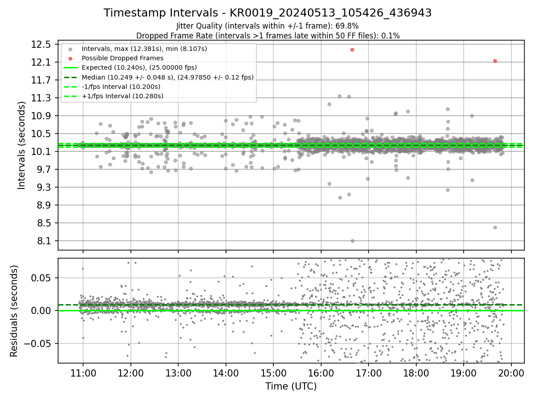This screenshot has width=536, height=402.
Task: Click the 10.9 y-axis tick label
Action: pos(42,116)
